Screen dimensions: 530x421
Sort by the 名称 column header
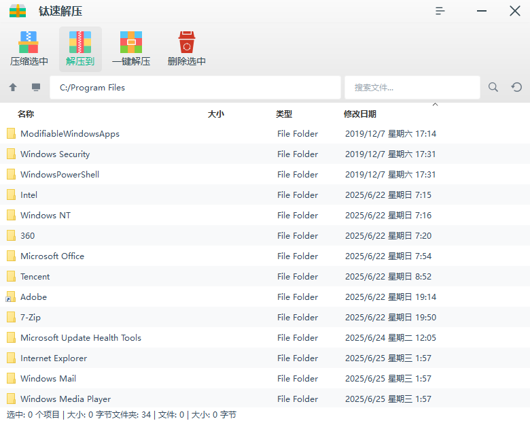click(26, 114)
